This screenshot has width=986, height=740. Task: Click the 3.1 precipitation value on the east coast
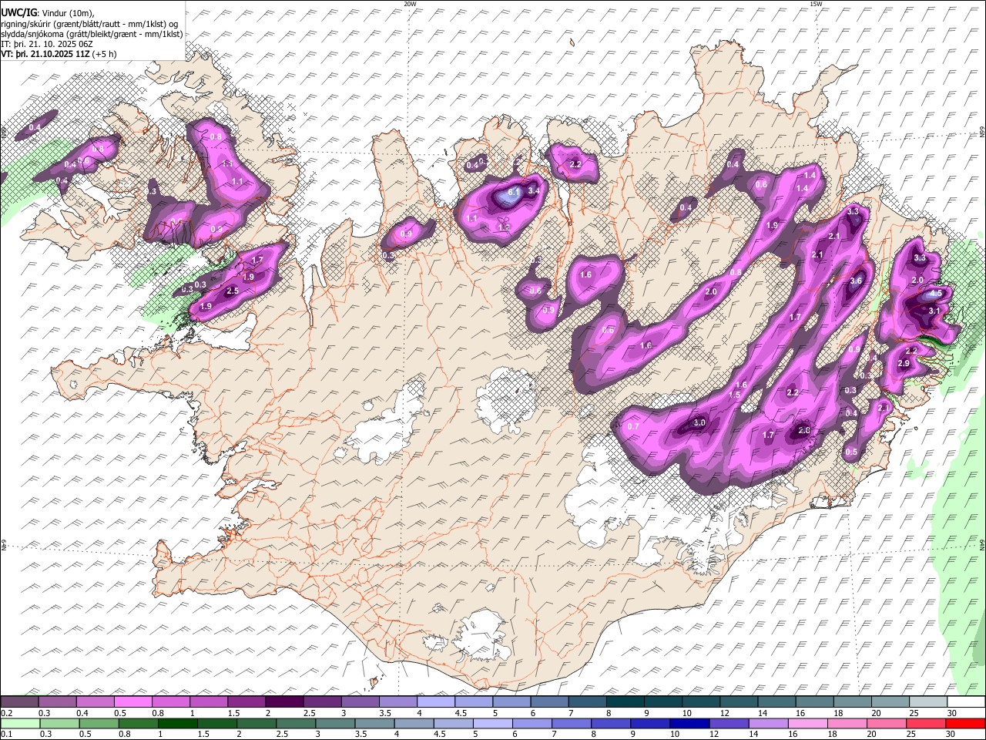click(x=935, y=311)
